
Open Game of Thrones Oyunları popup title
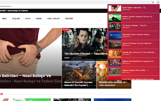(x=138, y=43)
